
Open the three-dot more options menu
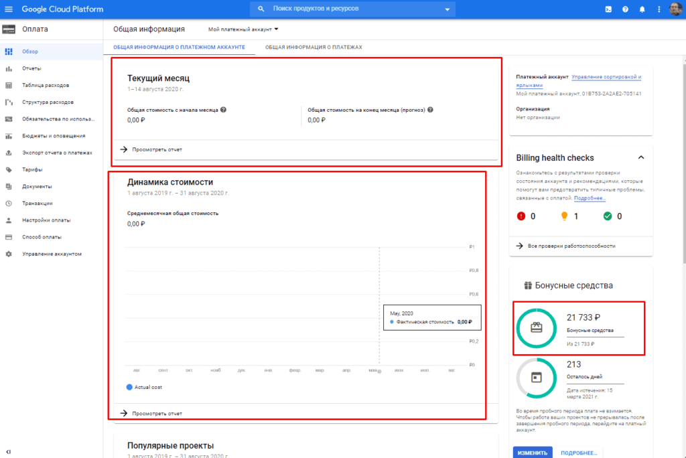pyautogui.click(x=659, y=9)
